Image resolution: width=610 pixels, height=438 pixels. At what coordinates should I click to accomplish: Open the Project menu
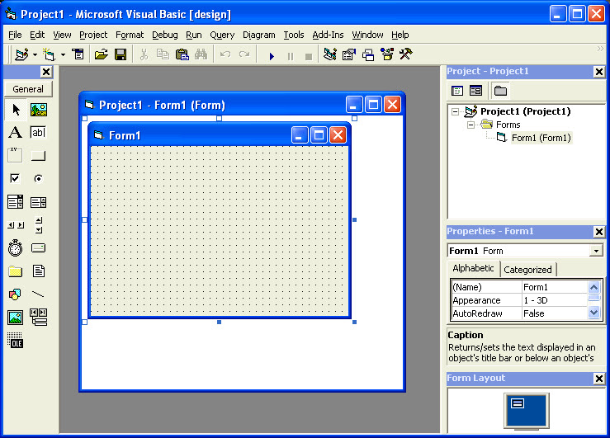(93, 35)
